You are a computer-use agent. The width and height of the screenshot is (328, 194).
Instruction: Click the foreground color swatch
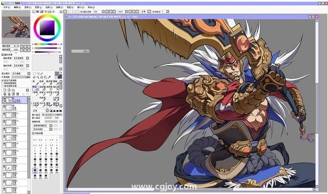click(57, 73)
